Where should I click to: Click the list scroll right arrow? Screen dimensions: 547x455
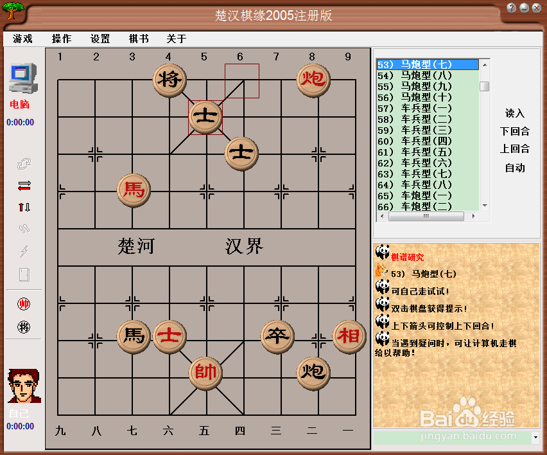[473, 217]
